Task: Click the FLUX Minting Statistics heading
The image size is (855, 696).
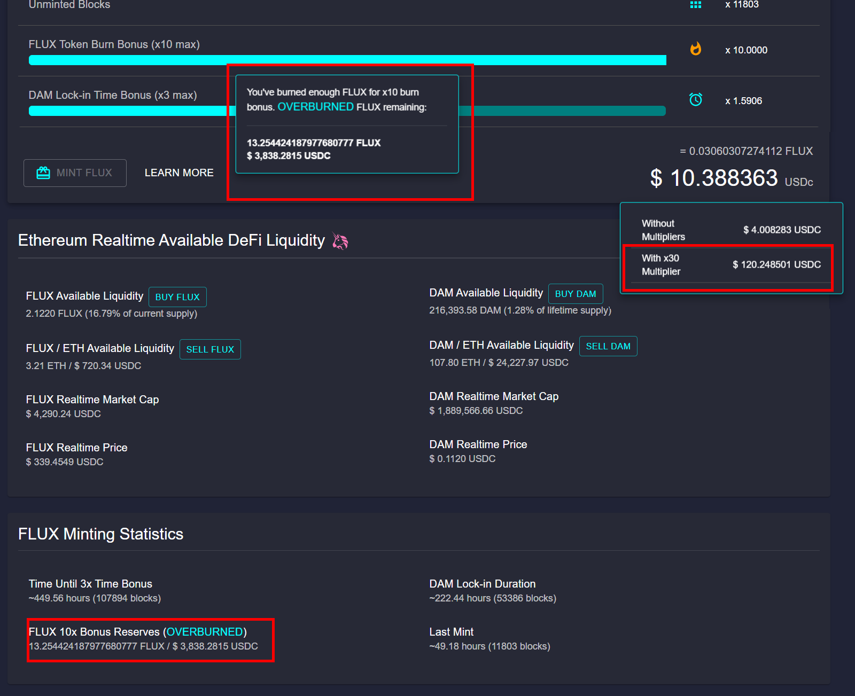Action: point(100,534)
